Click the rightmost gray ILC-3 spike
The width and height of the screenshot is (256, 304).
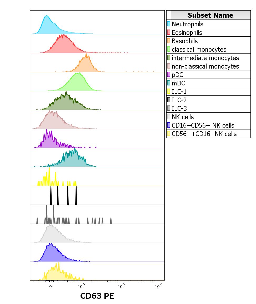point(111,221)
